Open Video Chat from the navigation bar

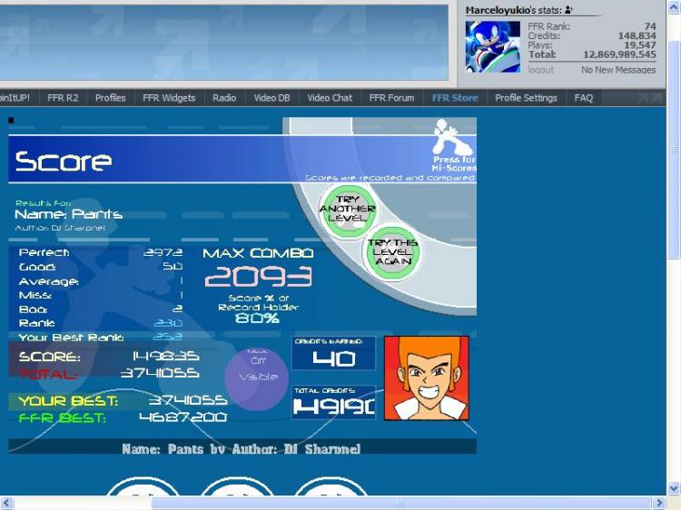pos(330,98)
